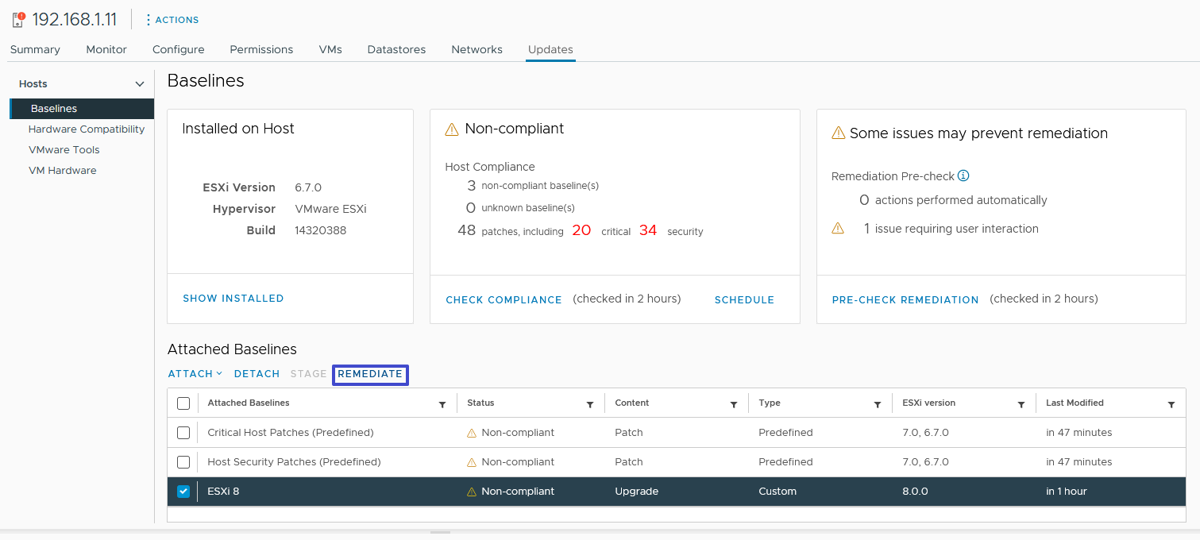
Task: Check the Host Security Patches checkbox
Action: coord(183,462)
